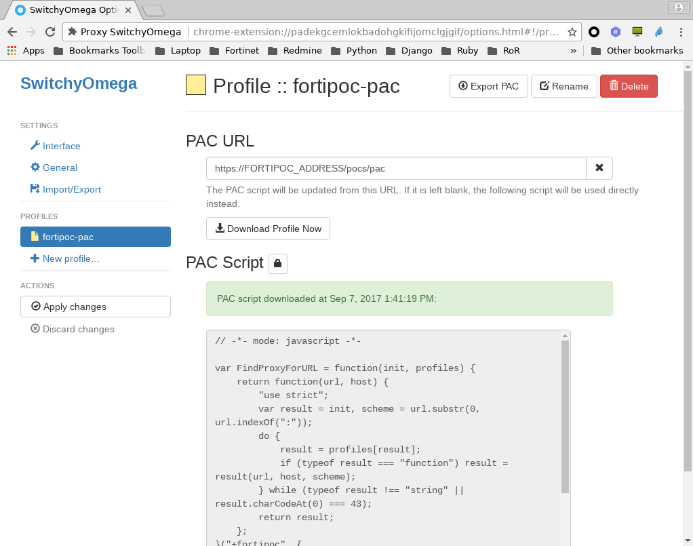Image resolution: width=693 pixels, height=546 pixels.
Task: Open the Other bookmarks folder
Action: pos(637,51)
